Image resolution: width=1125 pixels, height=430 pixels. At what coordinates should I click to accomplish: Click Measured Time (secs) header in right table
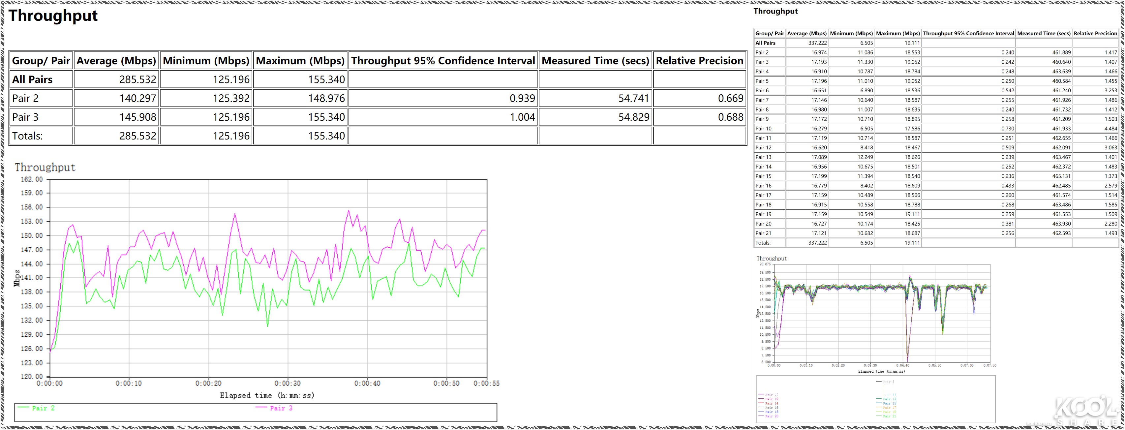tap(1044, 33)
